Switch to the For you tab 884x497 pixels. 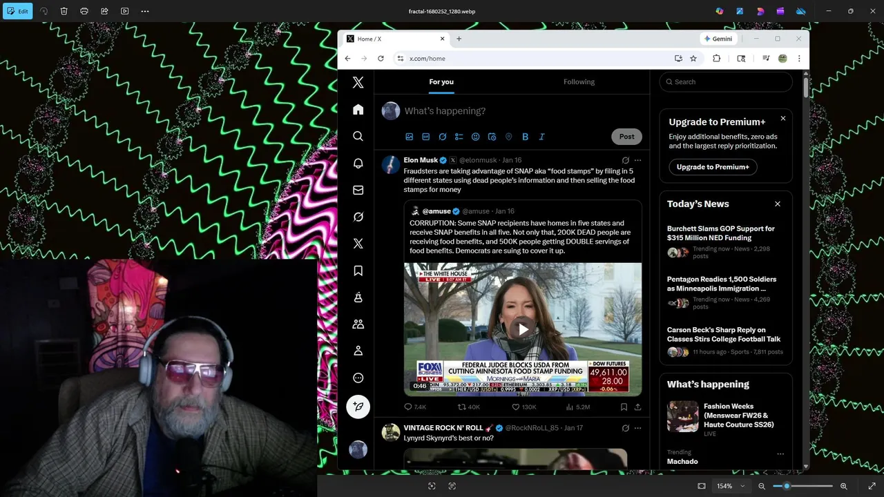(x=441, y=81)
